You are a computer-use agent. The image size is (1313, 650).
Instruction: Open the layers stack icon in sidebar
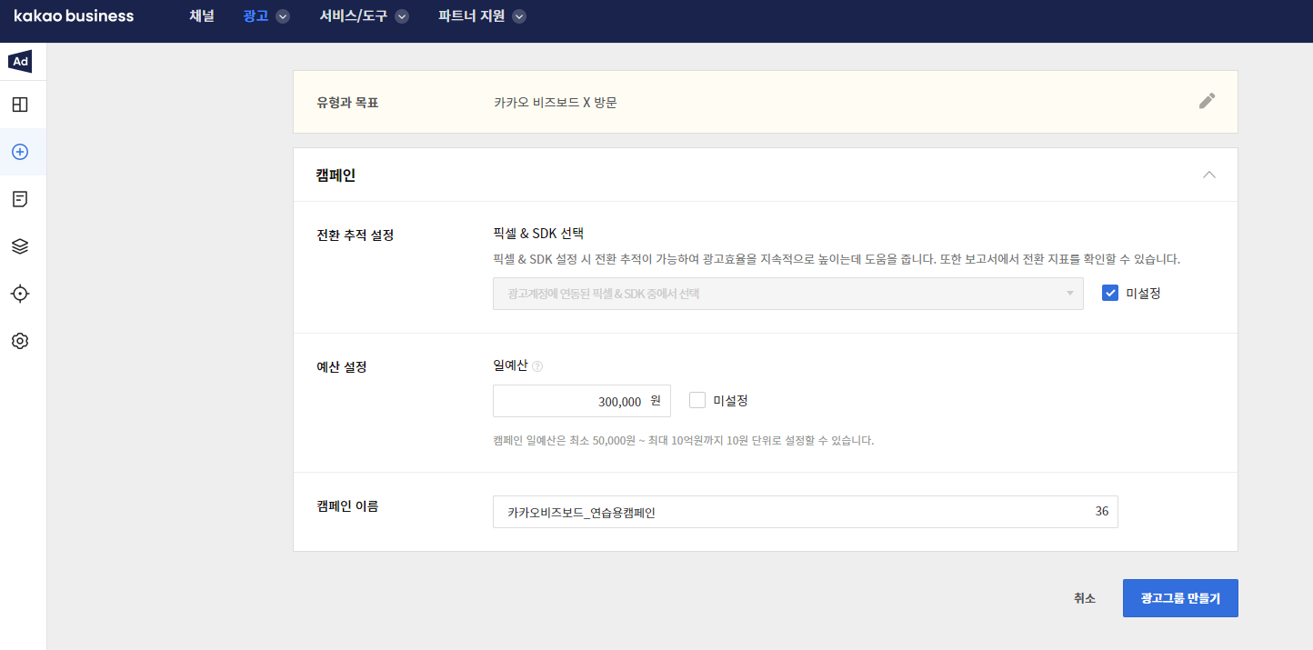coord(20,246)
